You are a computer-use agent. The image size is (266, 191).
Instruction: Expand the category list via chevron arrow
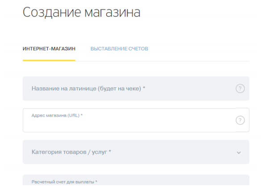(239, 153)
